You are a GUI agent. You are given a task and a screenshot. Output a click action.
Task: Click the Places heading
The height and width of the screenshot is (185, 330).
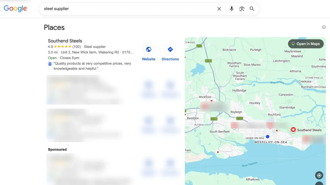[54, 28]
